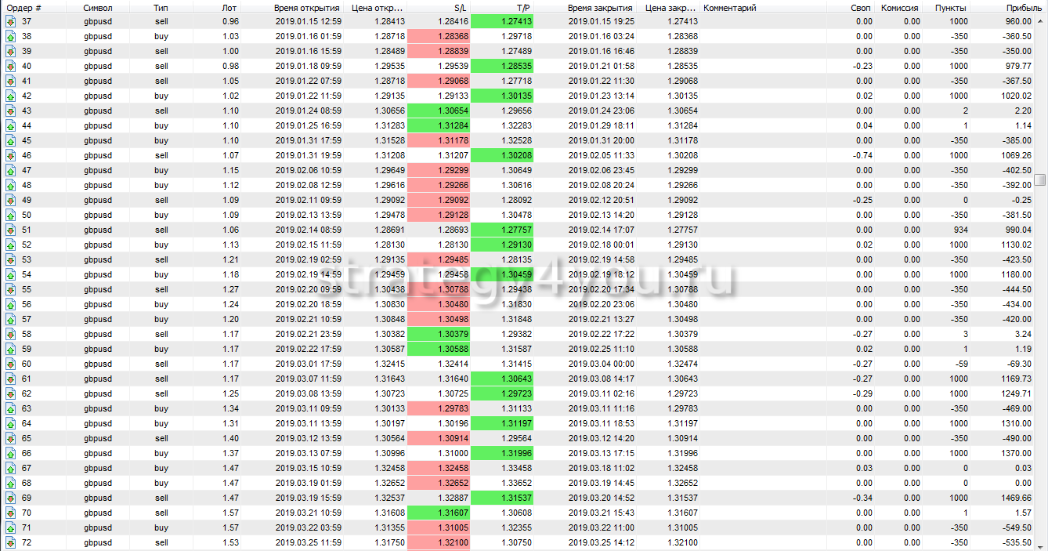Click the order icon for order 55

click(x=10, y=290)
